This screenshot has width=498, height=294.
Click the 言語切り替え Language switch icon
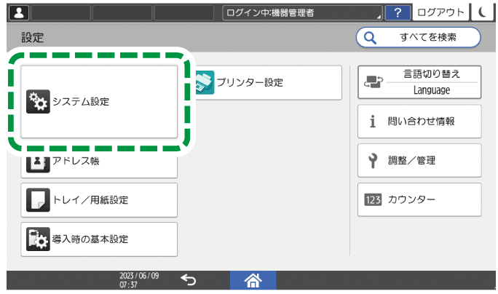pyautogui.click(x=373, y=82)
